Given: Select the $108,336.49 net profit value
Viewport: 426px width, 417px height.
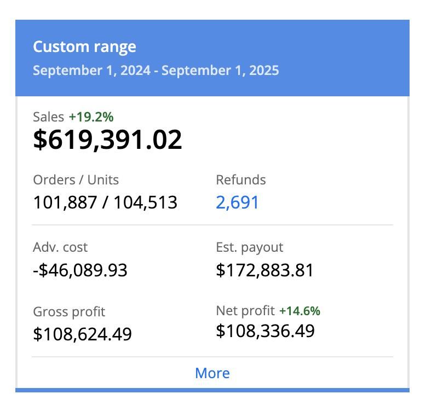Looking at the screenshot, I should coord(265,331).
